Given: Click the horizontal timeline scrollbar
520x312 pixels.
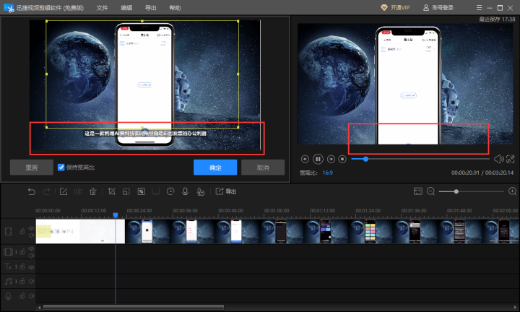Looking at the screenshot, I should click(134, 308).
